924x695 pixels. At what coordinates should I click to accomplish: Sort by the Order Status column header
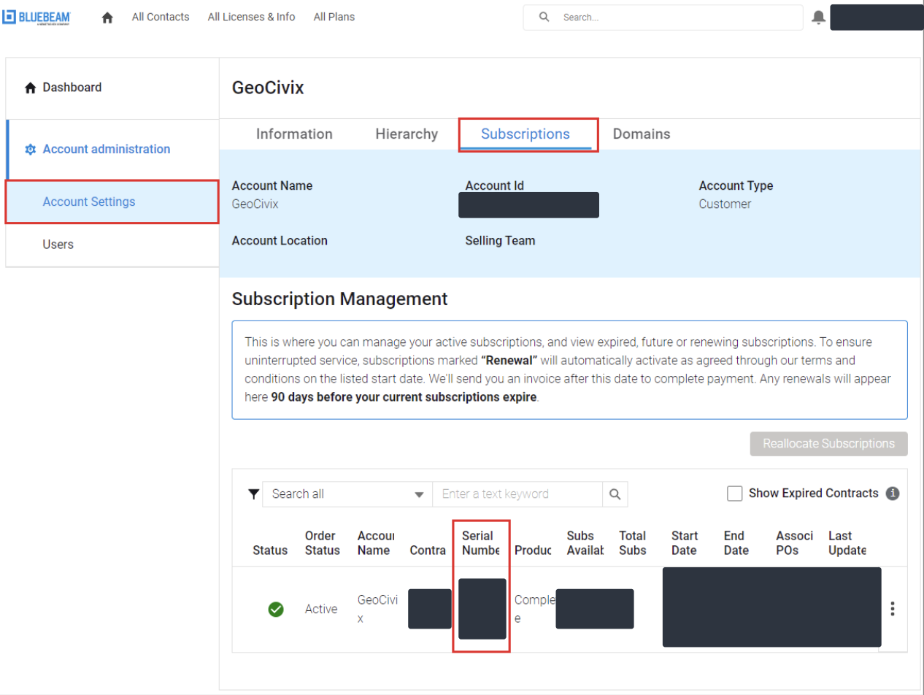click(x=323, y=543)
